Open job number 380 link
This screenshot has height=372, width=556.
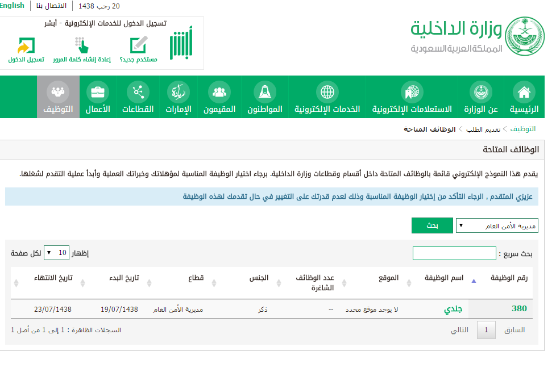(519, 308)
